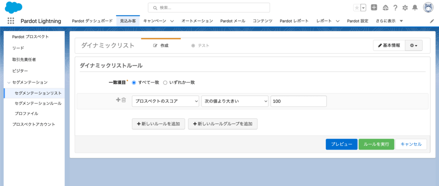
Task: Click the pencil icon to edit navigation
Action: point(432,21)
